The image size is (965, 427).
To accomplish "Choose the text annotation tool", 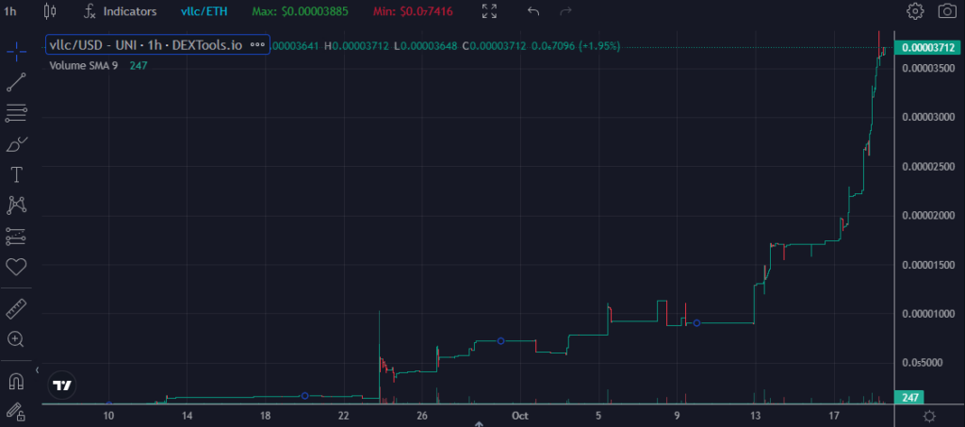I will (16, 174).
